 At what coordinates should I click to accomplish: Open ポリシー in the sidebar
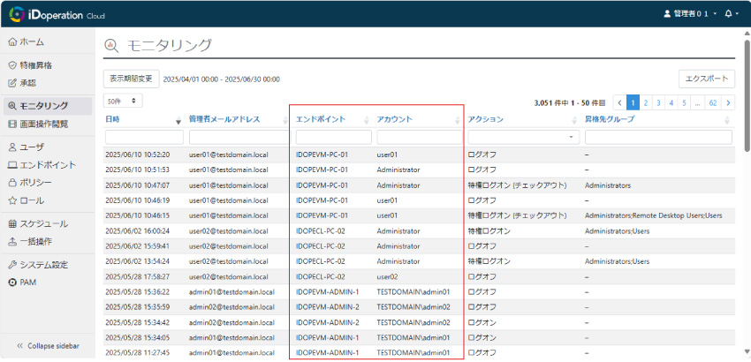coord(35,182)
